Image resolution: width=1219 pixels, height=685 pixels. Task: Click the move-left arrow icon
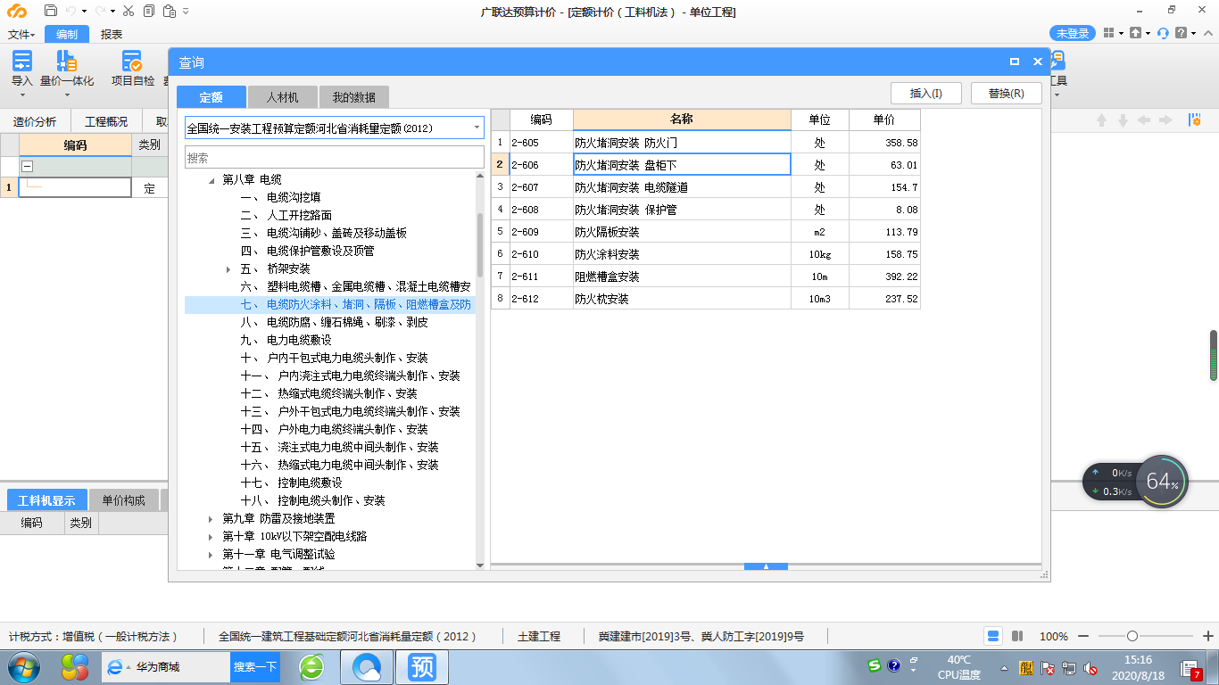[1144, 120]
